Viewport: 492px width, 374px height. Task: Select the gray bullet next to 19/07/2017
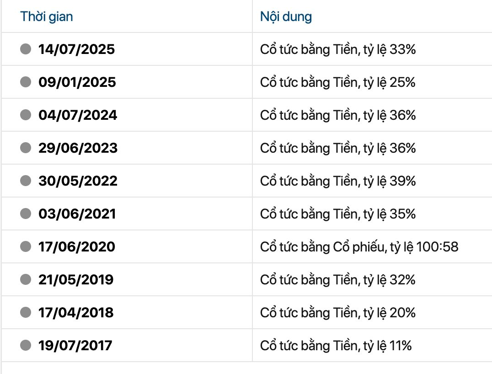(26, 345)
